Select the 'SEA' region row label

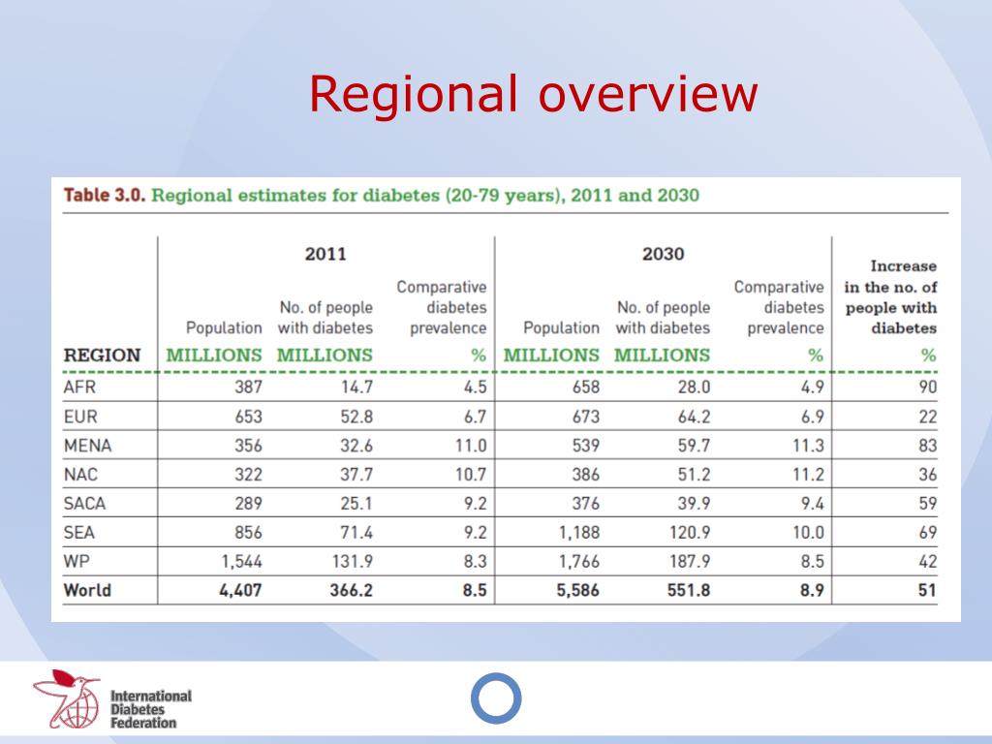79,533
